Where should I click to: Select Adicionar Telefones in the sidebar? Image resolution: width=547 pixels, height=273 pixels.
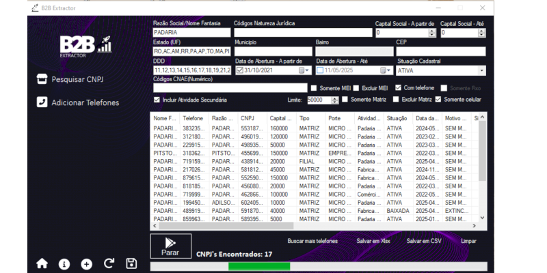[x=85, y=102]
